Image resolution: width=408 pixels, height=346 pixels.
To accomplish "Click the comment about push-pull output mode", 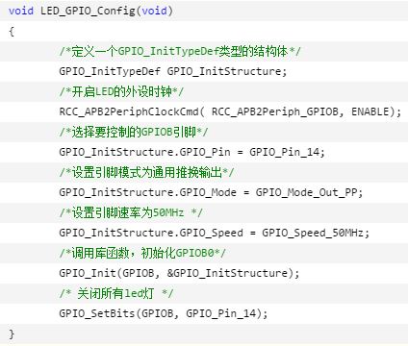I will tap(146, 172).
